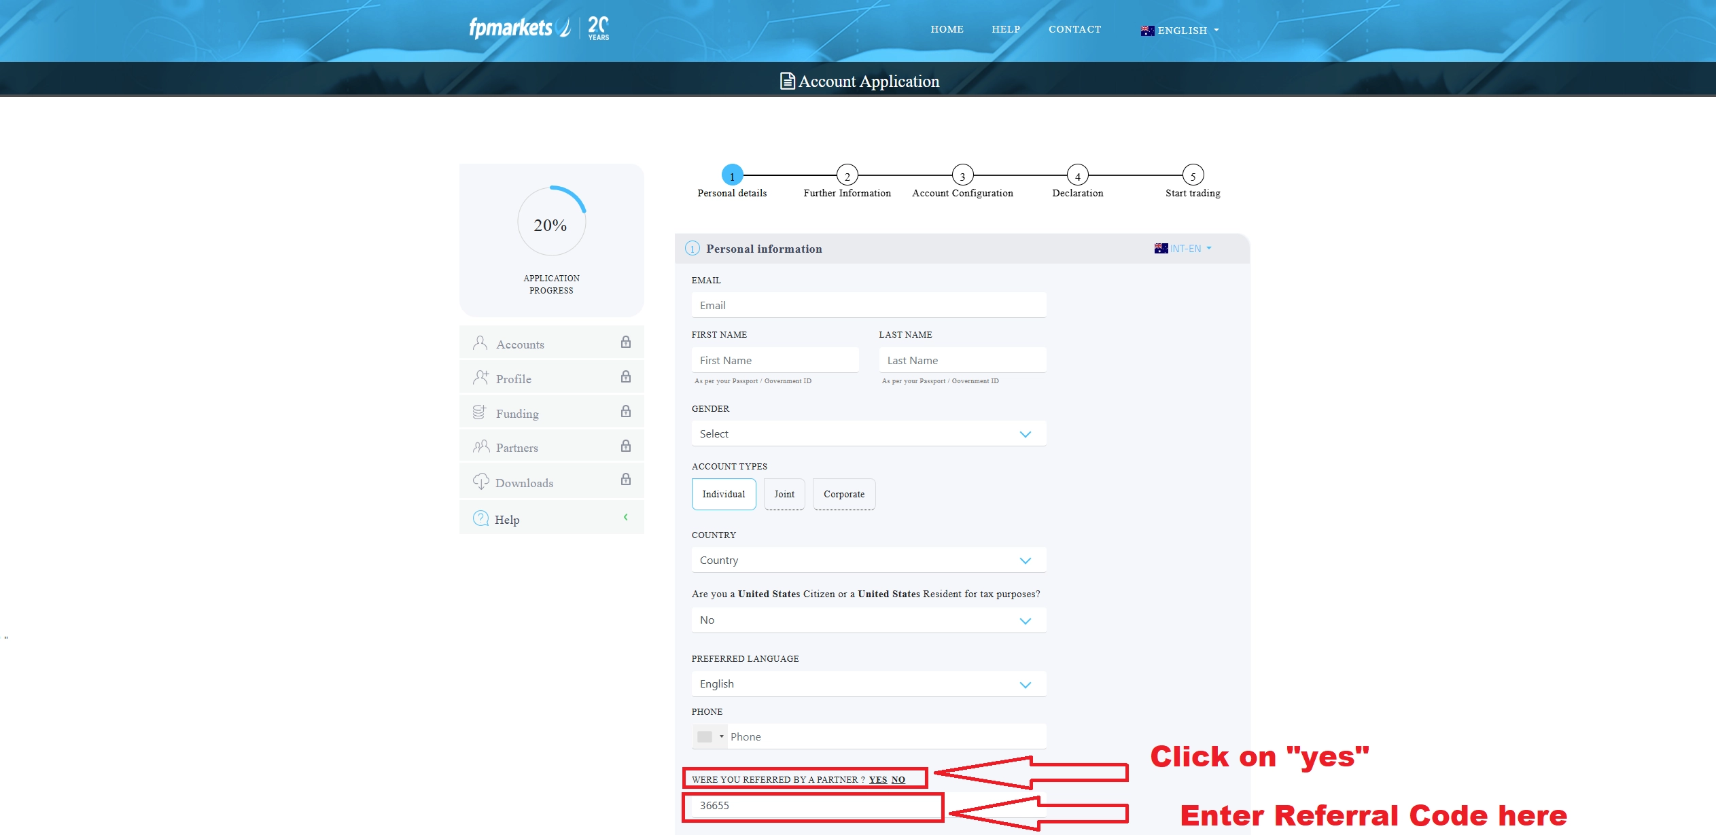The width and height of the screenshot is (1716, 835).
Task: Open the CONTACT menu item
Action: (1074, 29)
